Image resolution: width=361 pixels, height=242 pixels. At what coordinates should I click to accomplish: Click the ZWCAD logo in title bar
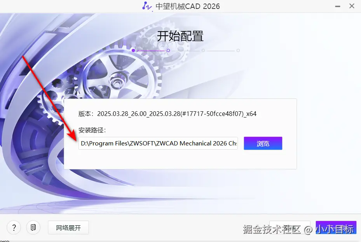147,6
